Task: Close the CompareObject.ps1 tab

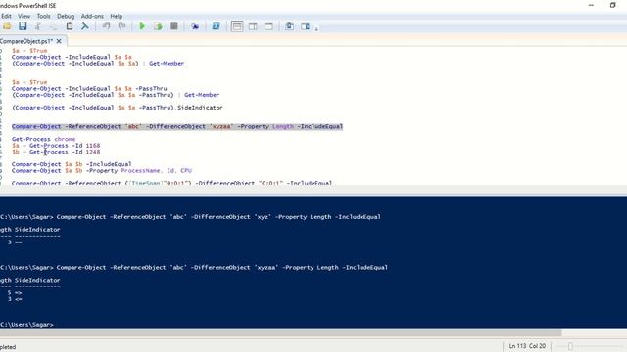Action: tap(59, 41)
